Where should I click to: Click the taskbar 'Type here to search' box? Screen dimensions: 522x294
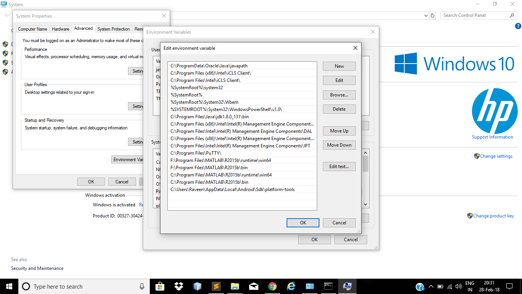pyautogui.click(x=78, y=286)
